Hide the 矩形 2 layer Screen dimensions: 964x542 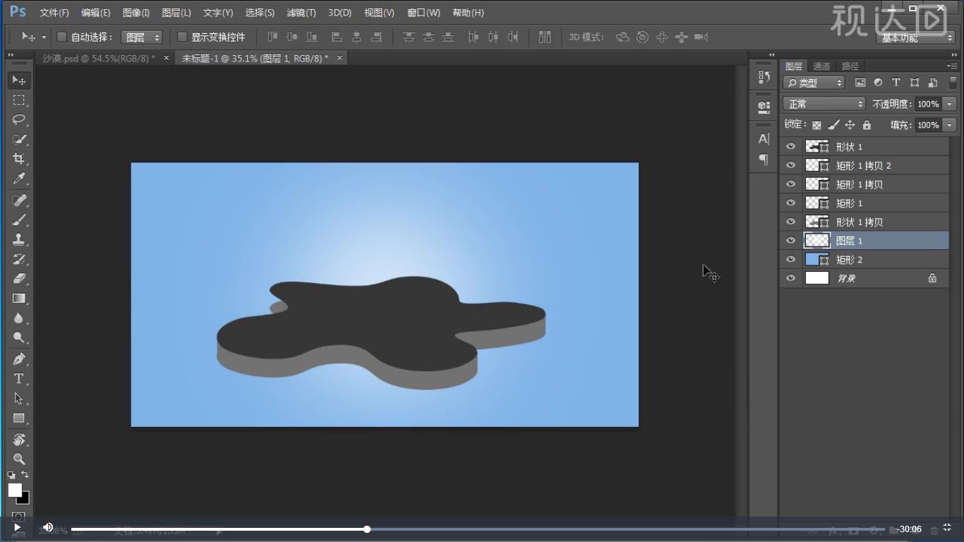coord(790,260)
